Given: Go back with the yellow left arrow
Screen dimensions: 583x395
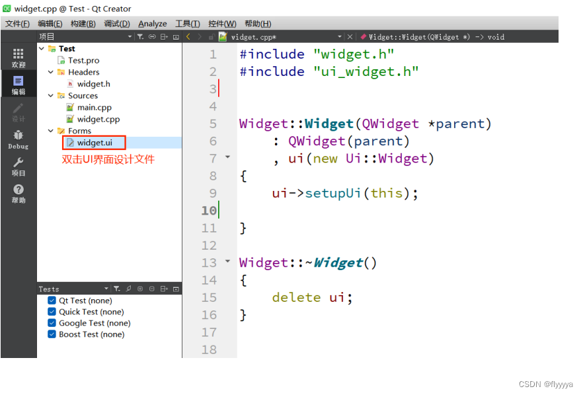Looking at the screenshot, I should pyautogui.click(x=188, y=36).
